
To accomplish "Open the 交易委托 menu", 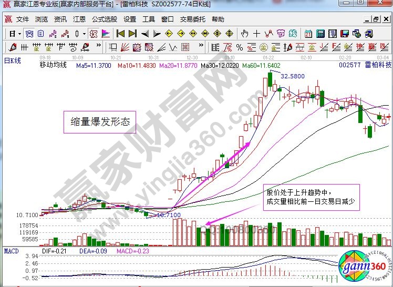I will tap(193, 19).
